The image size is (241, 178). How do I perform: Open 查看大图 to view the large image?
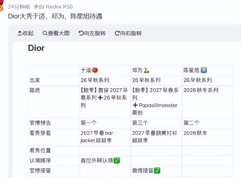pos(56,33)
